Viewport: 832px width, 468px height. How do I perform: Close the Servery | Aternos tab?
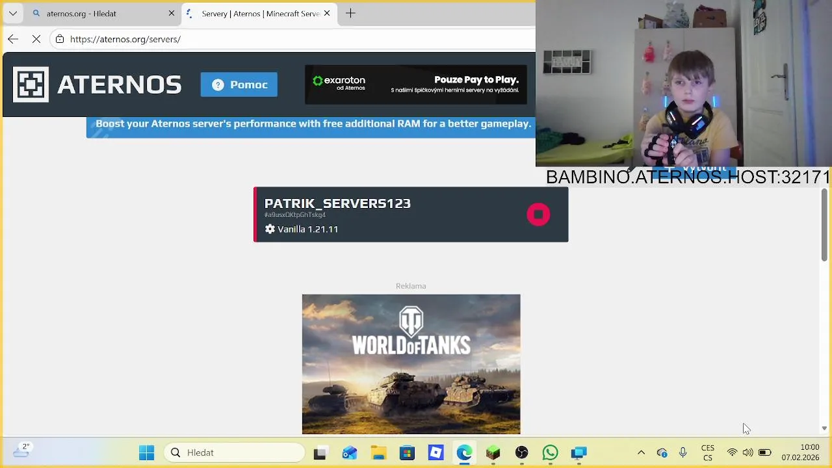pos(327,13)
